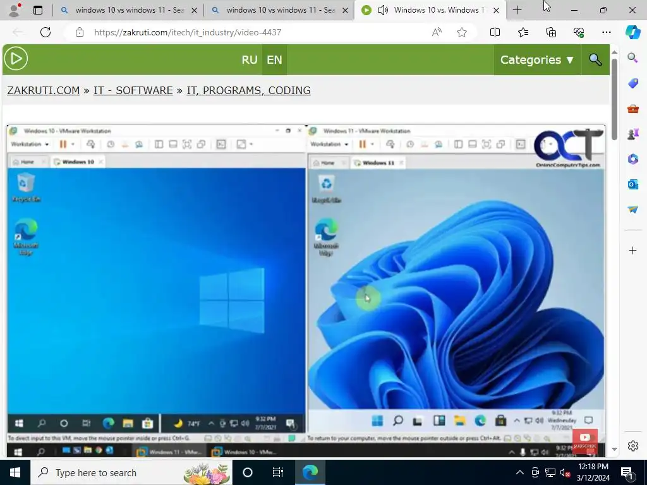Open notification center icon
This screenshot has height=485, width=647.
pyautogui.click(x=627, y=472)
